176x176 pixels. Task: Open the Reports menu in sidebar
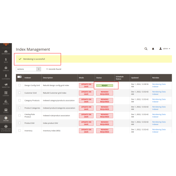pos(6,102)
